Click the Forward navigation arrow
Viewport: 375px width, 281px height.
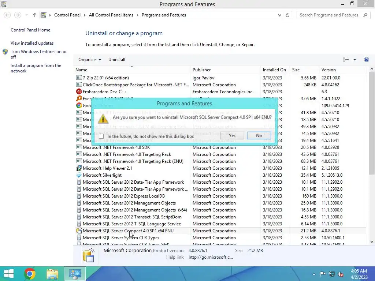tap(18, 15)
